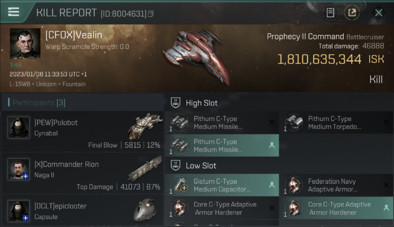Select the Pithum C-Type Medium Torpedo module

click(336, 123)
